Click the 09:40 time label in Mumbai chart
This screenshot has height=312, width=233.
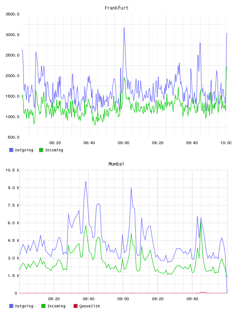(192, 299)
